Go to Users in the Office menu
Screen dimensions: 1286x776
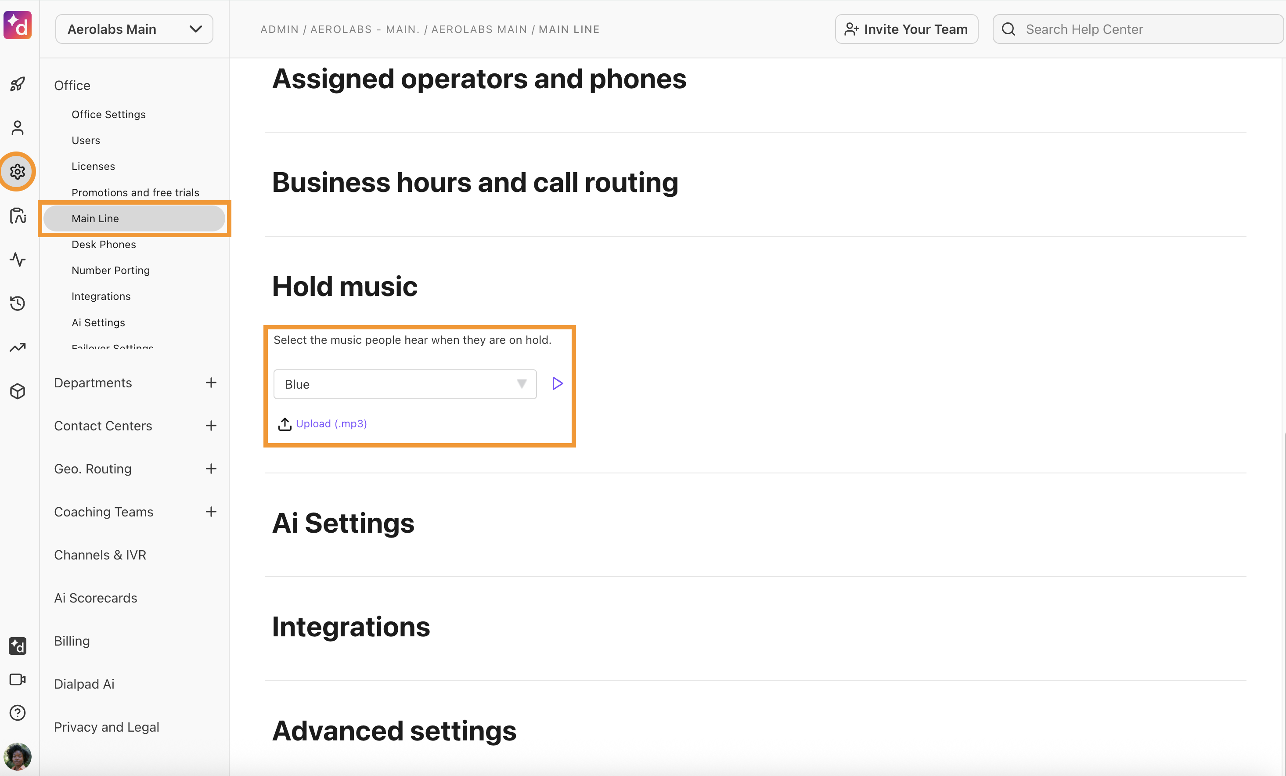tap(86, 141)
